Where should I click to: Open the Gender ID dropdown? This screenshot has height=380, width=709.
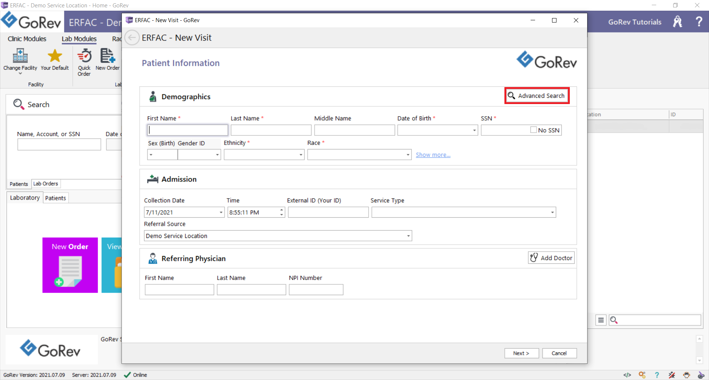pos(217,155)
